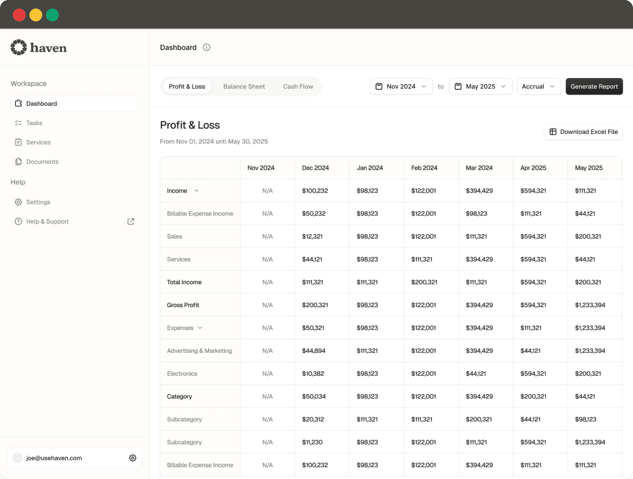The height and width of the screenshot is (479, 633).
Task: Click the Profit & Loss date range subtitle
Action: (214, 141)
